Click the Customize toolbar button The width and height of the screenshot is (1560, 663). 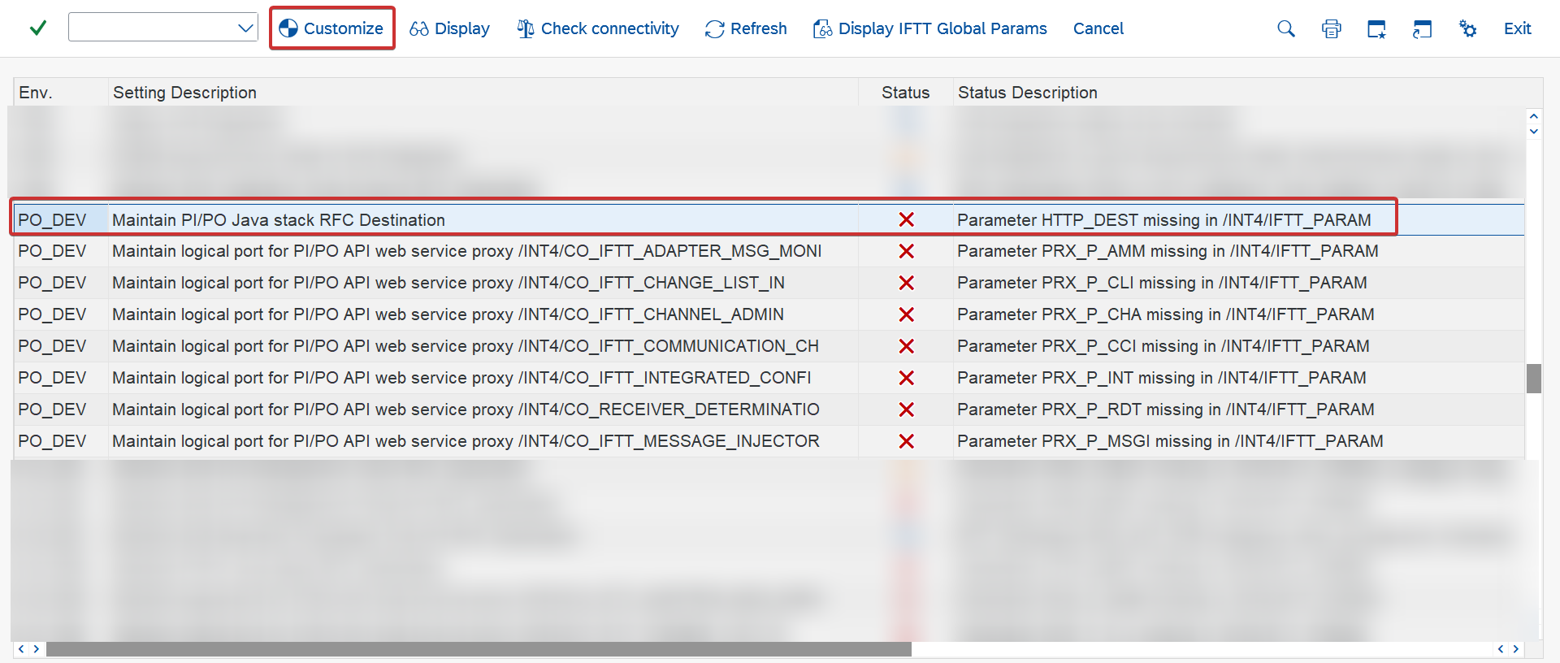pos(331,28)
